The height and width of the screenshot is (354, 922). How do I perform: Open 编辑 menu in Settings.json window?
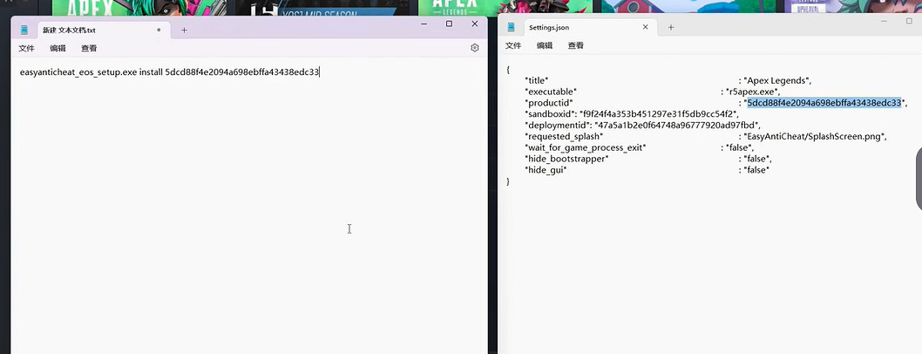pyautogui.click(x=545, y=45)
